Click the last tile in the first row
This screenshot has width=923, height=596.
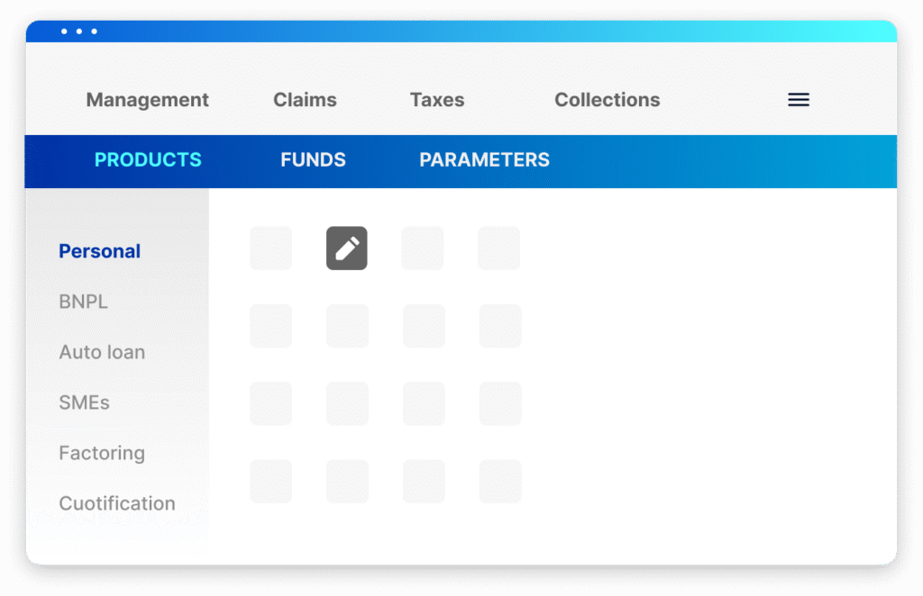click(x=499, y=248)
